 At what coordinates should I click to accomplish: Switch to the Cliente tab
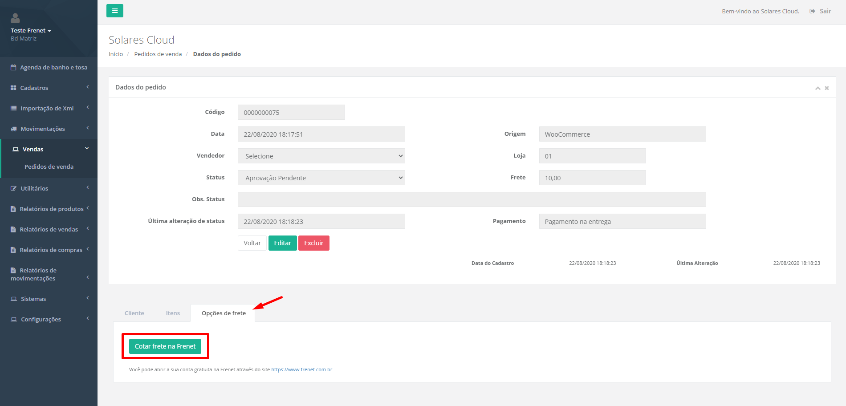tap(134, 313)
